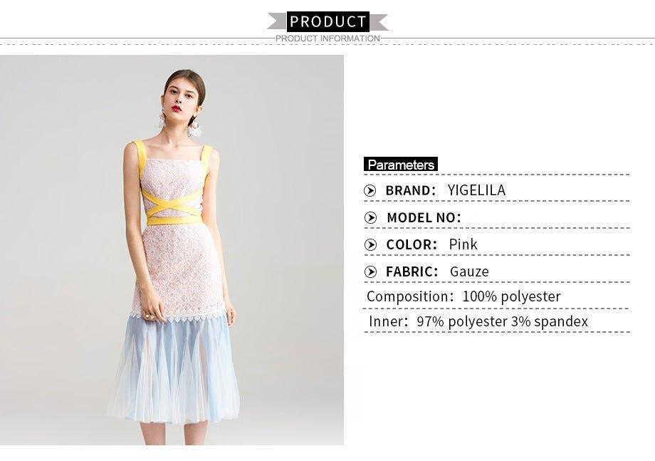Open the dress model product photo
Screen dimensions: 655x461
click(172, 250)
